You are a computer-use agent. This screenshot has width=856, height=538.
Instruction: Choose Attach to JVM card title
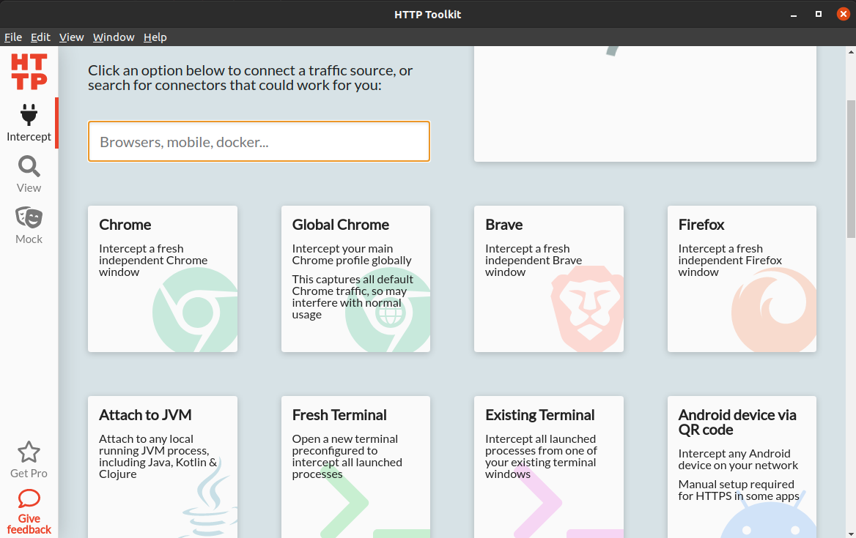point(145,415)
